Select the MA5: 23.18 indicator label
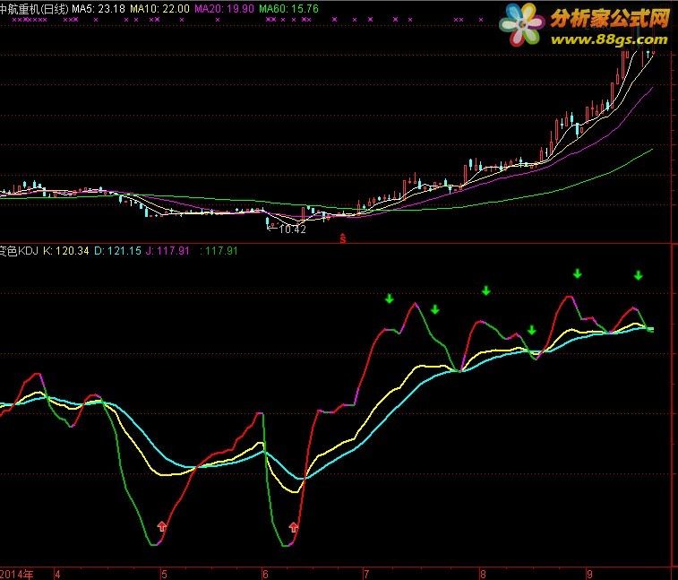 (x=99, y=9)
